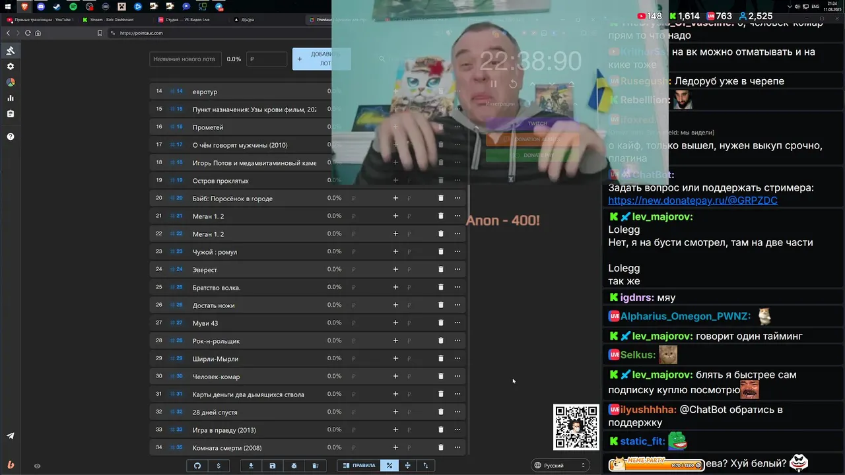Screen dimensions: 845x475
Task: Open the wheel pie-chart page in sidebar
Action: [x=11, y=82]
